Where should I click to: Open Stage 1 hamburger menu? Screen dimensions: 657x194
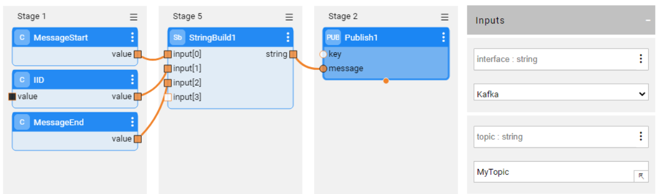134,17
